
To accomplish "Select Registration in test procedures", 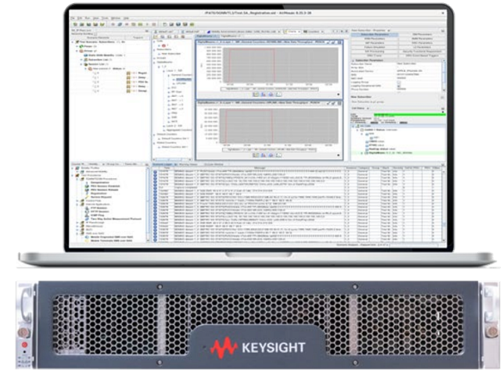I will [99, 194].
